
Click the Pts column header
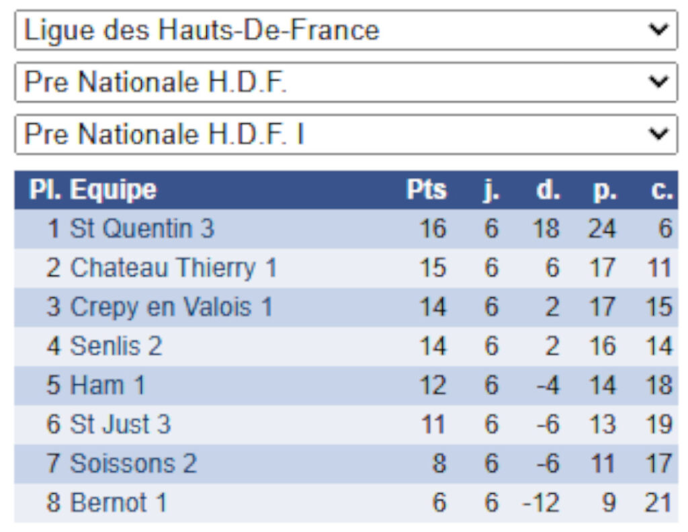[426, 190]
